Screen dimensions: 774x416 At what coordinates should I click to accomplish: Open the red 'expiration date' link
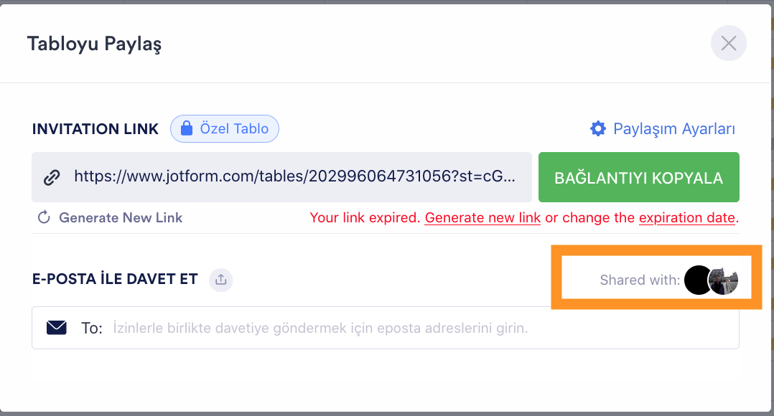(687, 217)
